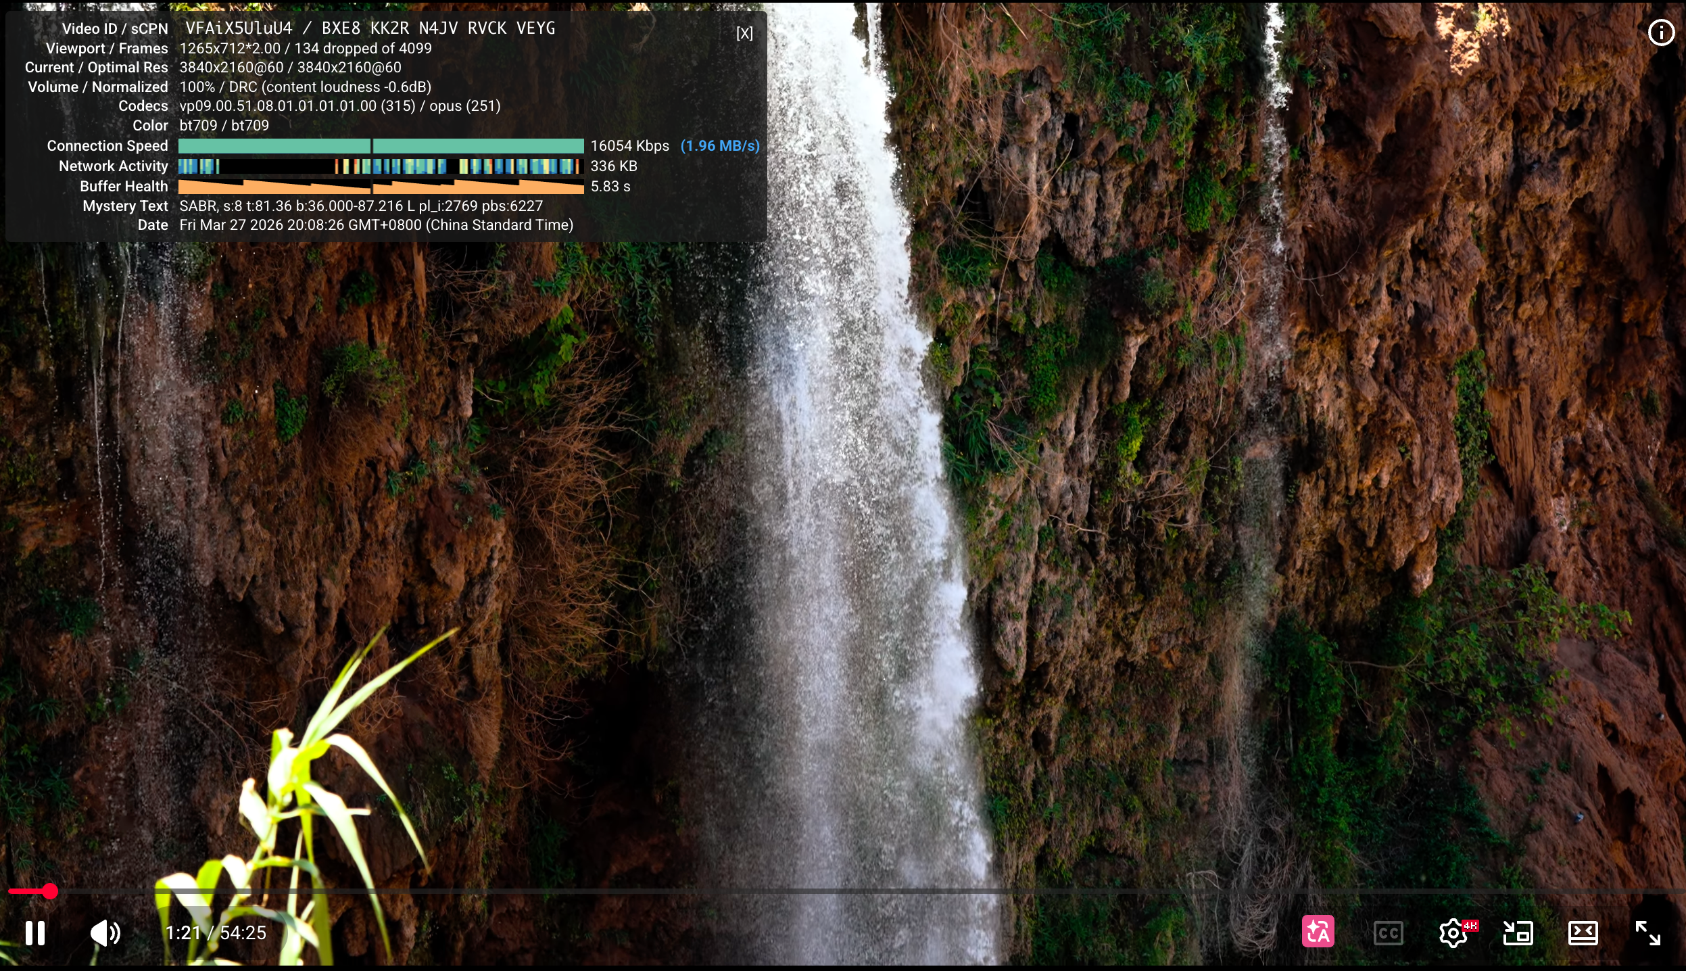Click the blue 1.96 MB/s speed text

(x=720, y=146)
